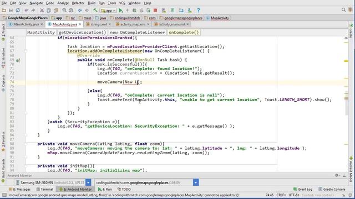Open the Structure side panel tab
The image size is (355, 199).
3,58
